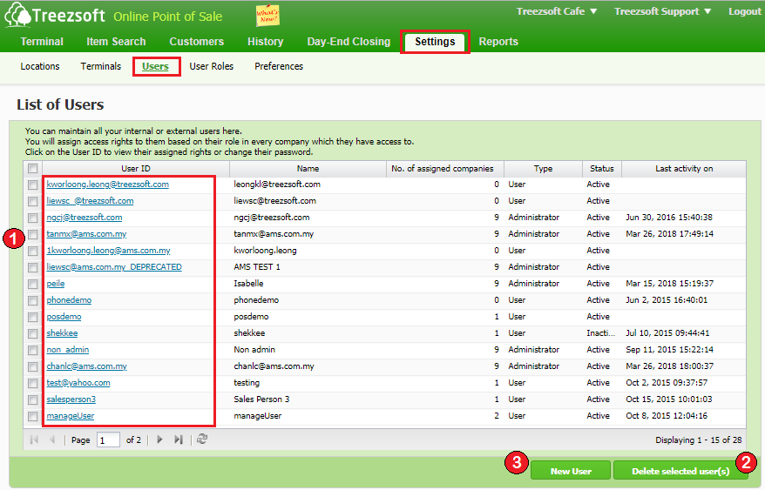Open the 1kworloong.leong@ams.com.my user
This screenshot has width=765, height=490.
point(108,251)
